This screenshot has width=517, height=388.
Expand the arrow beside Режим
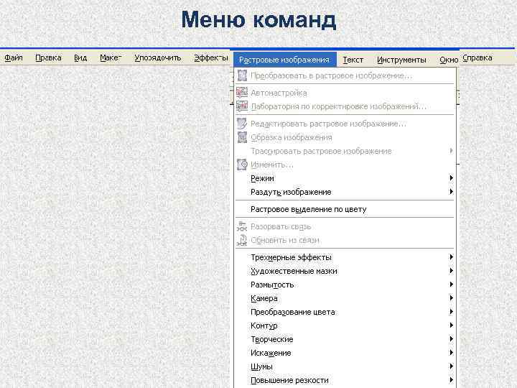[x=451, y=178]
